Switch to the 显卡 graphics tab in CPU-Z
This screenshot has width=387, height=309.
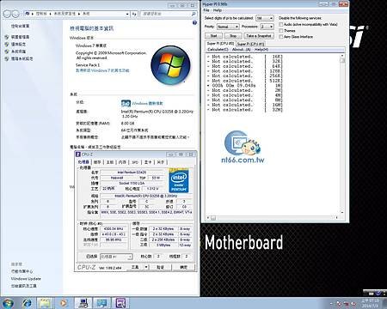coord(148,162)
